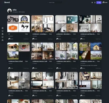This screenshot has width=109, height=103.
Task: Open the heart likes icon in the sidebar
Action: pos(2,37)
